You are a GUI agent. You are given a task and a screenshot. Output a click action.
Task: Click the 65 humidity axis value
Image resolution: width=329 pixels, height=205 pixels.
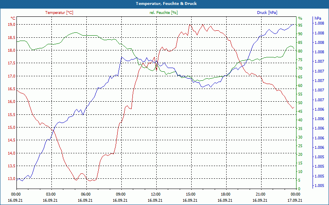(300, 77)
